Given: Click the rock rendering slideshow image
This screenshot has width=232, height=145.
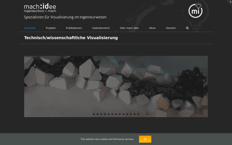Looking at the screenshot, I should tap(116, 86).
